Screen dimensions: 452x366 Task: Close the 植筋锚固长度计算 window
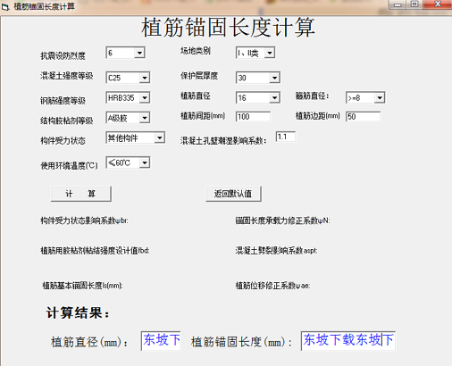(438, 4)
